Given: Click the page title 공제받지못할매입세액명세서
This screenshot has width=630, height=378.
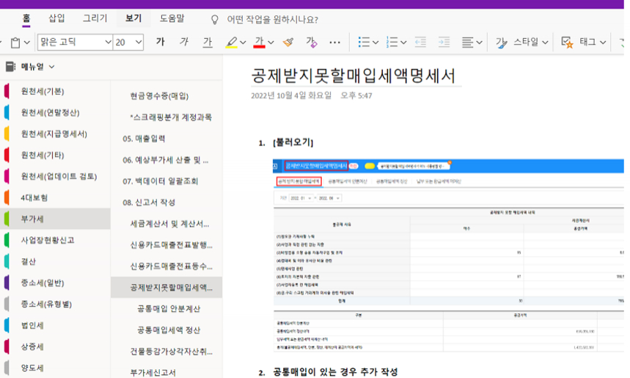Looking at the screenshot, I should click(354, 76).
